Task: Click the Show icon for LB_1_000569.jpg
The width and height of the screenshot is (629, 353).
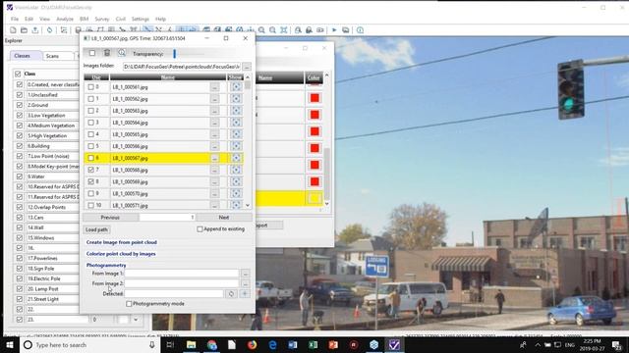Action: tap(236, 181)
